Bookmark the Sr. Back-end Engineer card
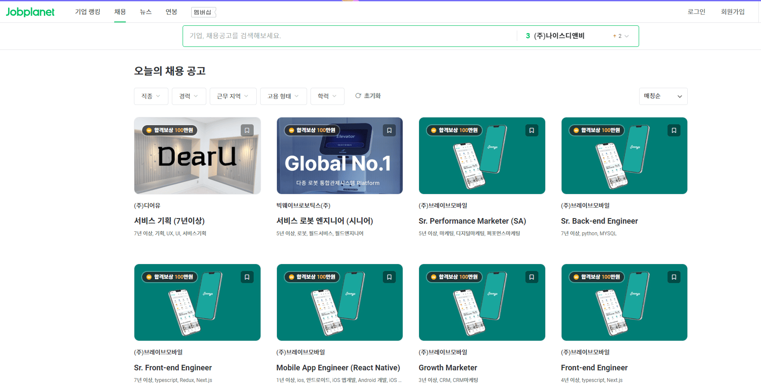 coord(674,130)
